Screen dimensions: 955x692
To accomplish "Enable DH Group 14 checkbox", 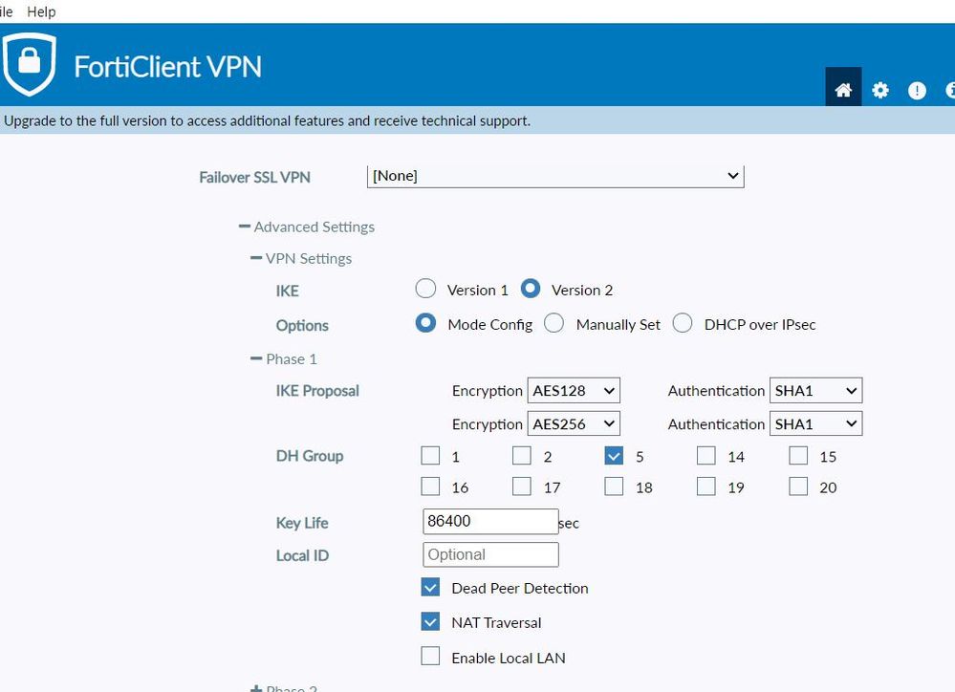I will click(706, 456).
